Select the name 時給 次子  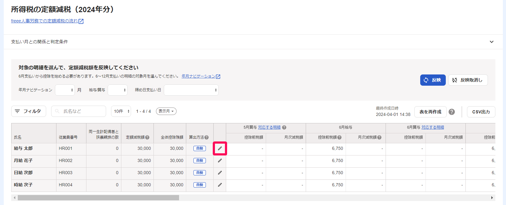click(x=23, y=185)
